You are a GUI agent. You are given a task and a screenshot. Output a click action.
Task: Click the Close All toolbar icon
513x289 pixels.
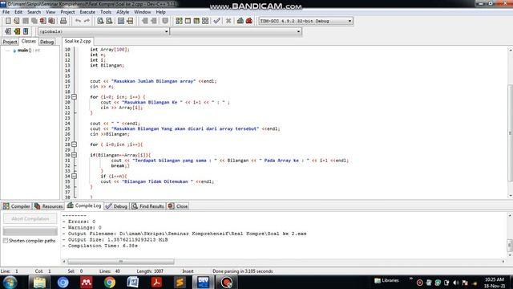click(x=51, y=21)
